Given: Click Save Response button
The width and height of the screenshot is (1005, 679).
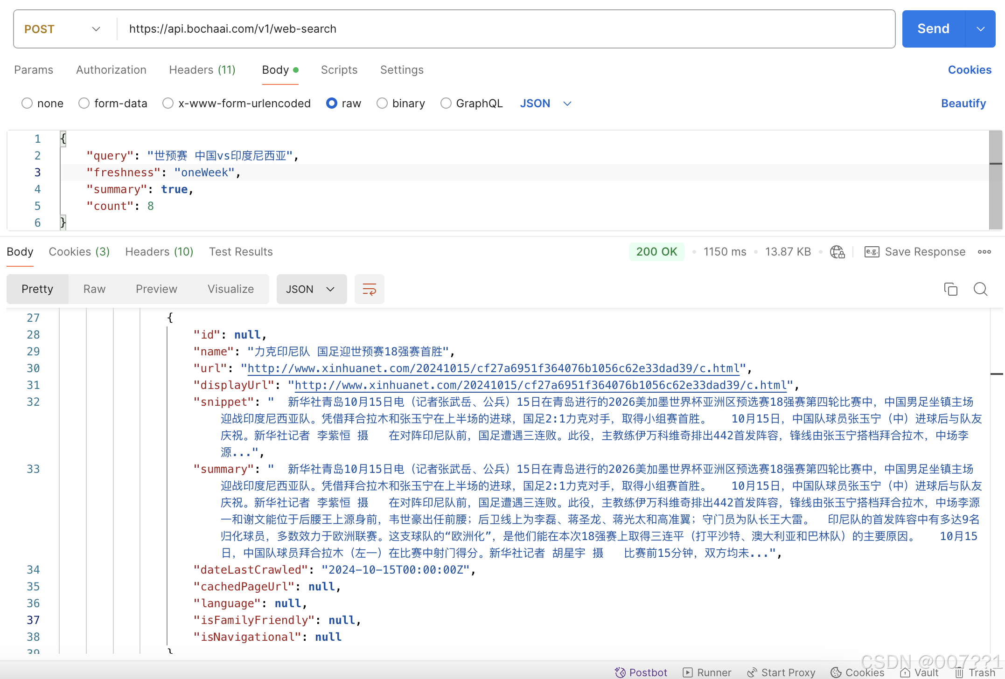Looking at the screenshot, I should [914, 252].
